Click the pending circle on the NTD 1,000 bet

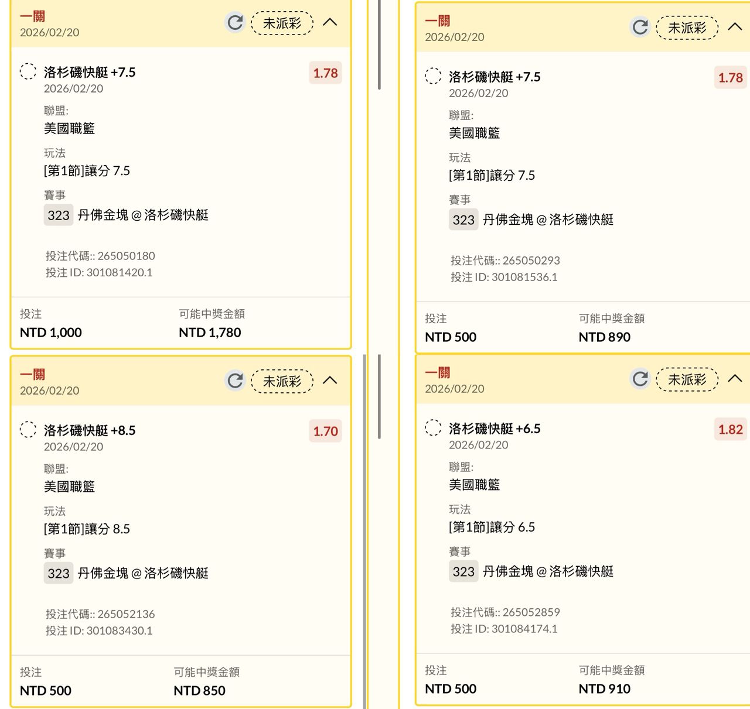pyautogui.click(x=28, y=71)
